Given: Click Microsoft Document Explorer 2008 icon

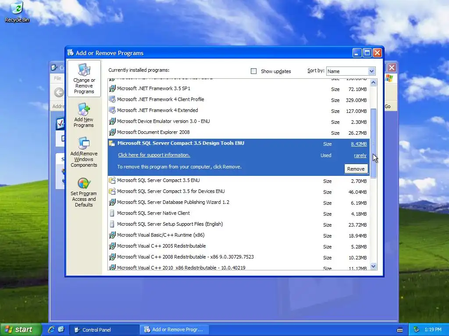Looking at the screenshot, I should (112, 132).
